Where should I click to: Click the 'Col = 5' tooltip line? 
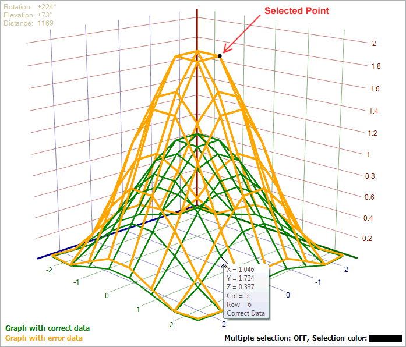coord(238,296)
